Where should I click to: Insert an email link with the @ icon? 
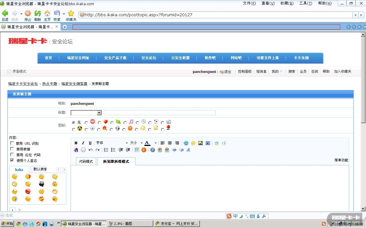pyautogui.click(x=193, y=143)
